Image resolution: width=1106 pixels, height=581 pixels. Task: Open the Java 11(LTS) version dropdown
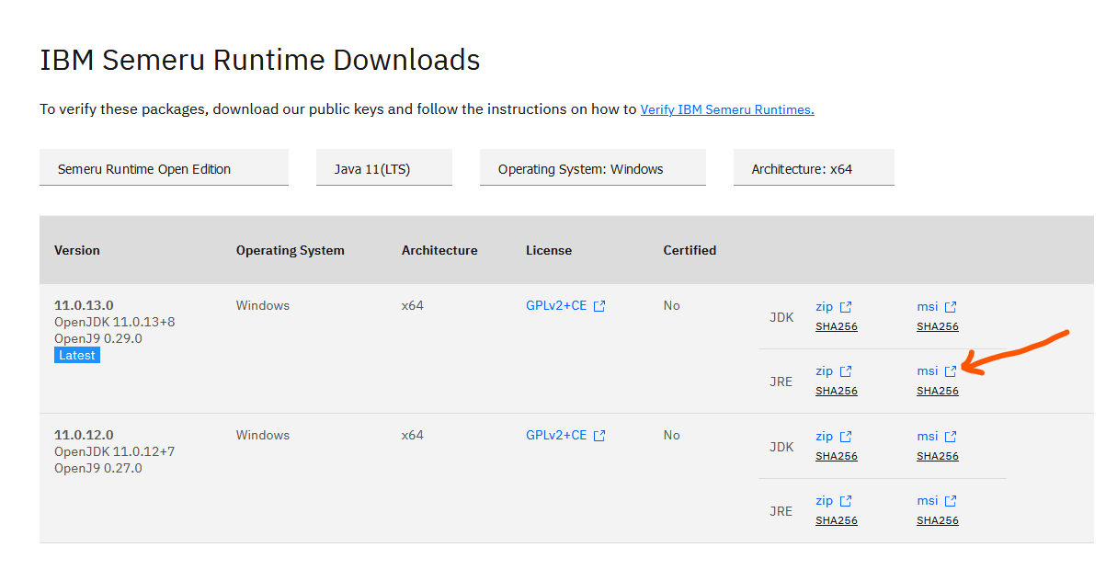[x=383, y=169]
